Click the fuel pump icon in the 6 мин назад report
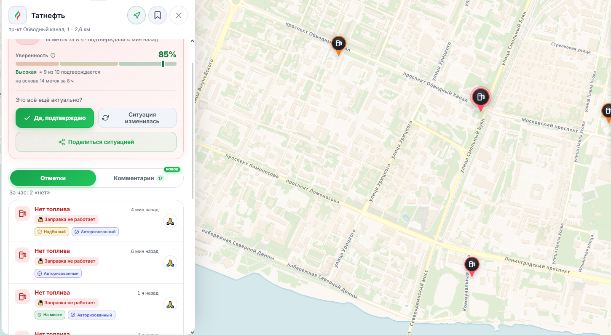611x335 pixels. 22,255
